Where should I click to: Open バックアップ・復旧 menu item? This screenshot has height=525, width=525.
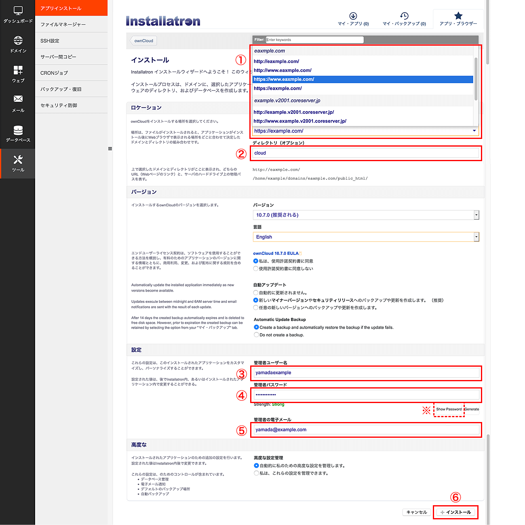(72, 89)
